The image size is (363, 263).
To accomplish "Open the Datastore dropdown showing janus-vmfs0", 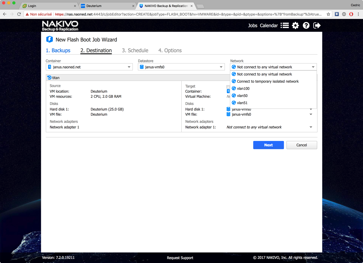I will click(x=181, y=67).
